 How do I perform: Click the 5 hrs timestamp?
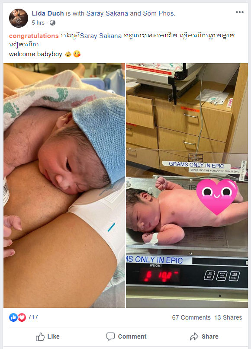coord(38,22)
